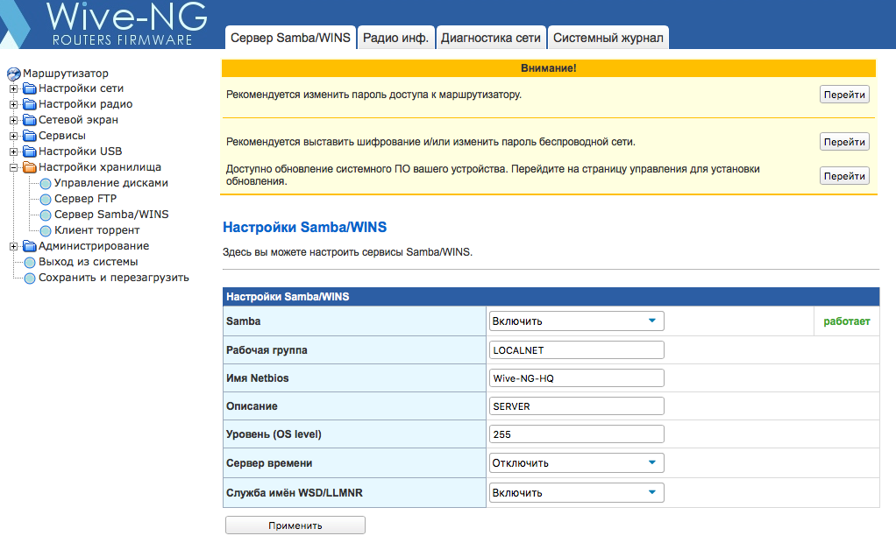Viewport: 896px width, 557px height.
Task: Click the Настройки сети tree label
Action: [82, 88]
